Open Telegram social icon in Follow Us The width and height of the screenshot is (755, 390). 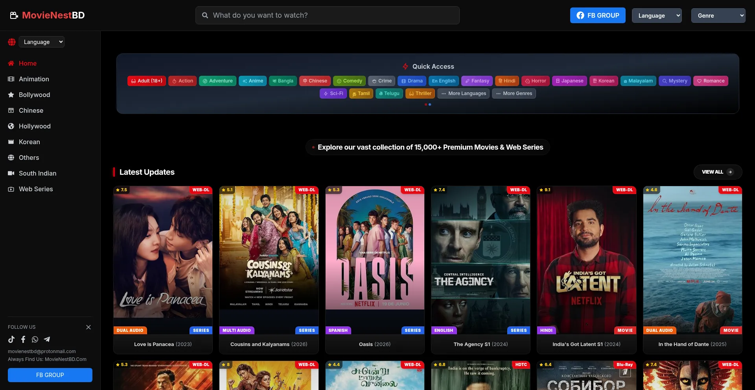(47, 339)
